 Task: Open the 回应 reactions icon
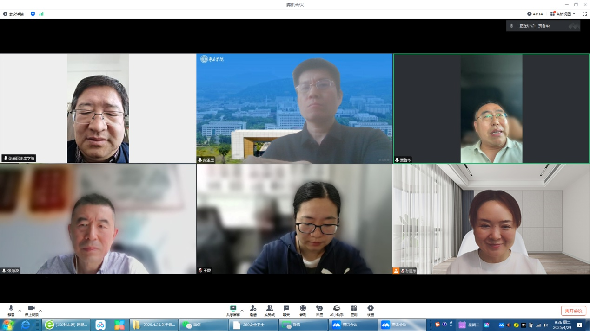click(319, 310)
